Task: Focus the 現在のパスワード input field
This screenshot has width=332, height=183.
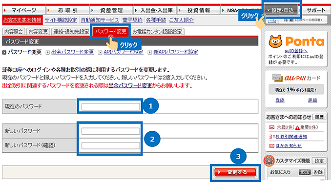Action: (110, 106)
